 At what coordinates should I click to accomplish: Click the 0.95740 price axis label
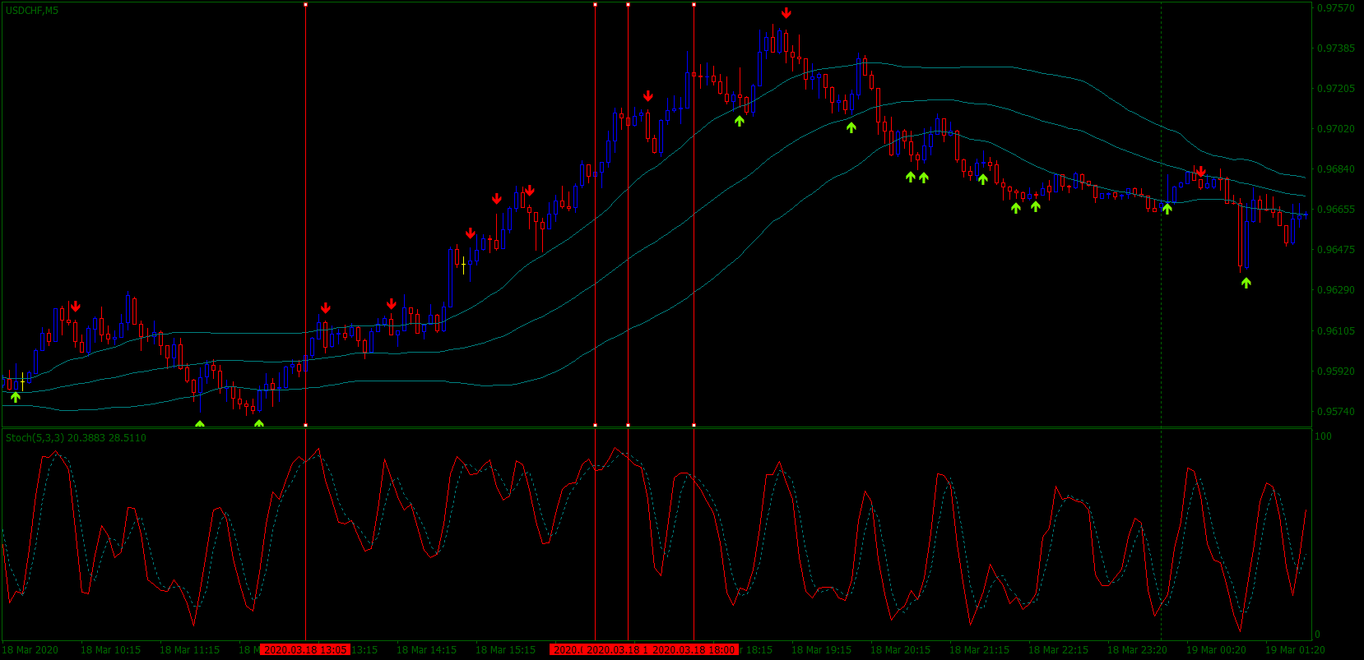[1336, 412]
